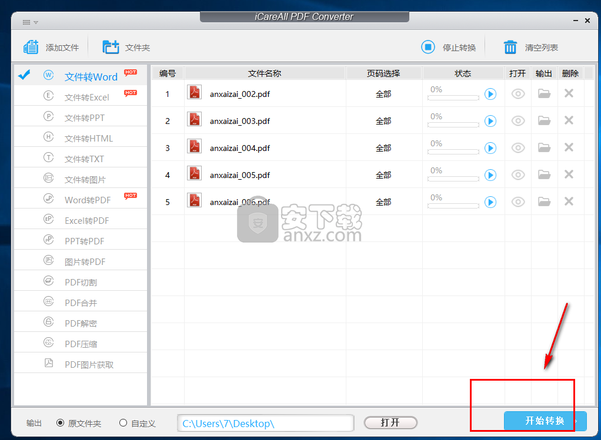Viewport: 601px width, 440px height.
Task: Click progress bar of anxaizai_002.pdf
Action: tap(453, 98)
